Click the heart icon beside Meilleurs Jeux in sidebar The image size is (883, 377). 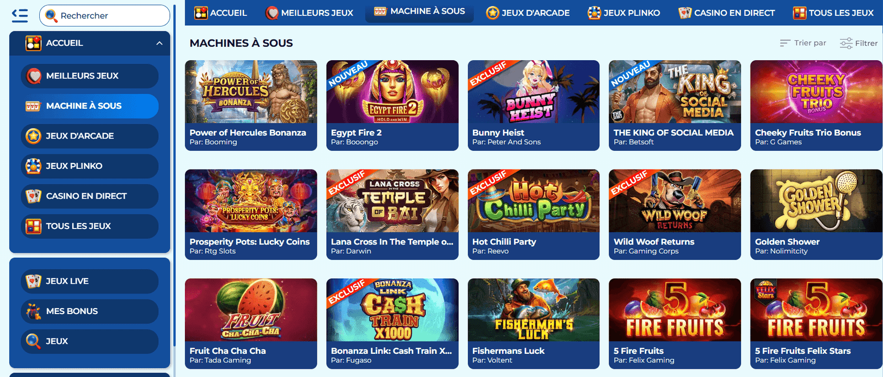click(x=34, y=76)
